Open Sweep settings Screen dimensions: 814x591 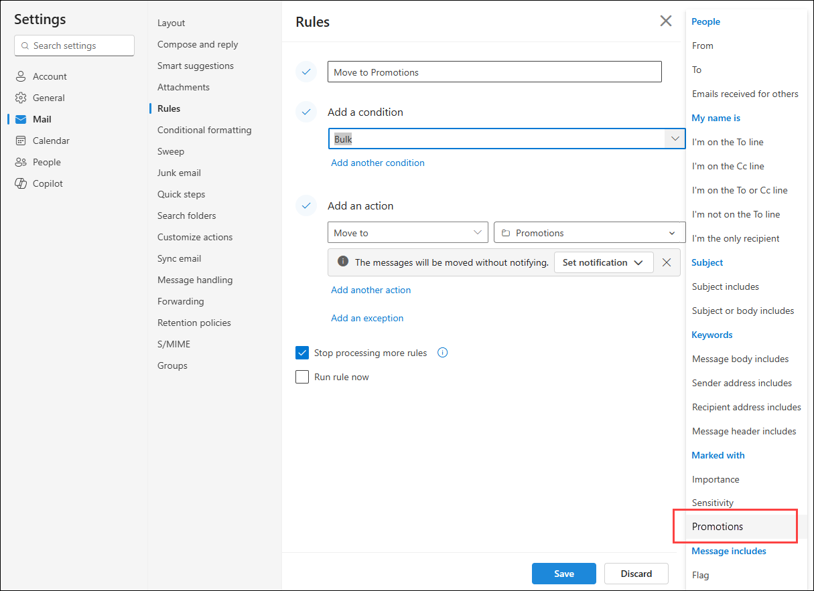point(171,151)
